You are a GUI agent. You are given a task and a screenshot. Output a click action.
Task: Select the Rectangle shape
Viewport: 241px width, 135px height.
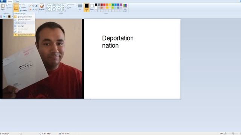[55, 5]
